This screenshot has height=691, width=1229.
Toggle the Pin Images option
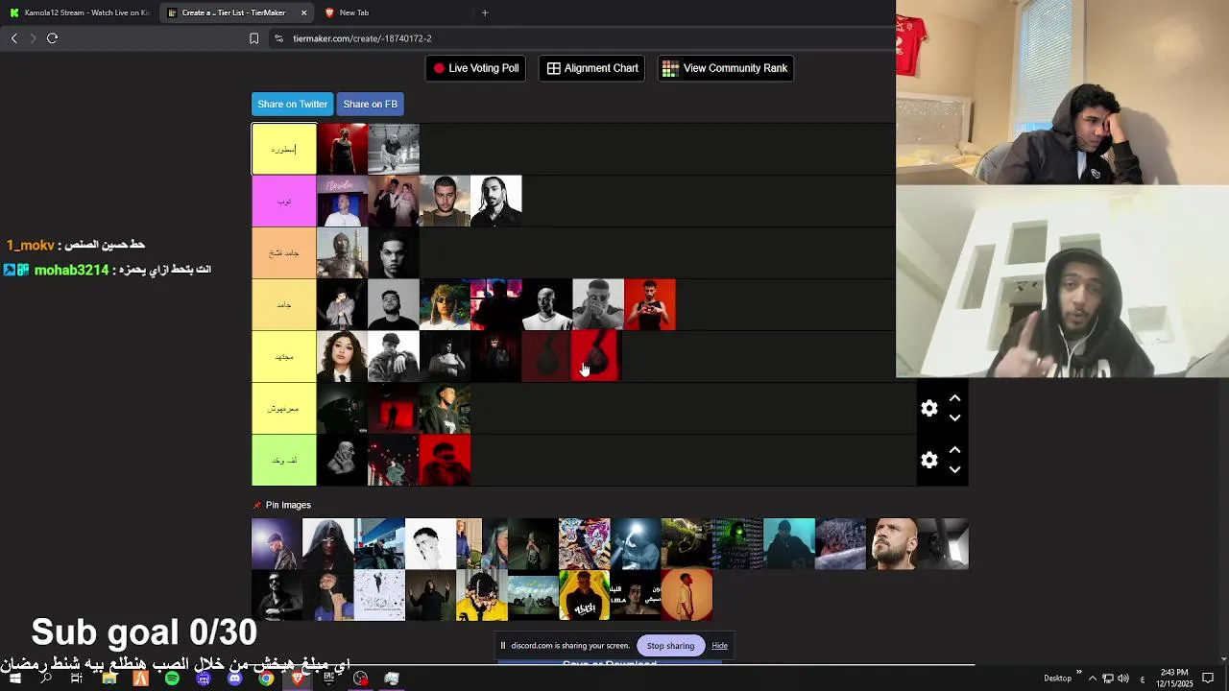tap(282, 505)
